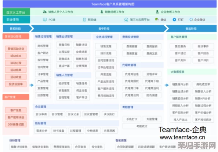Open 开票流程 box
Viewport: 218px width, 152px height.
[106, 75]
